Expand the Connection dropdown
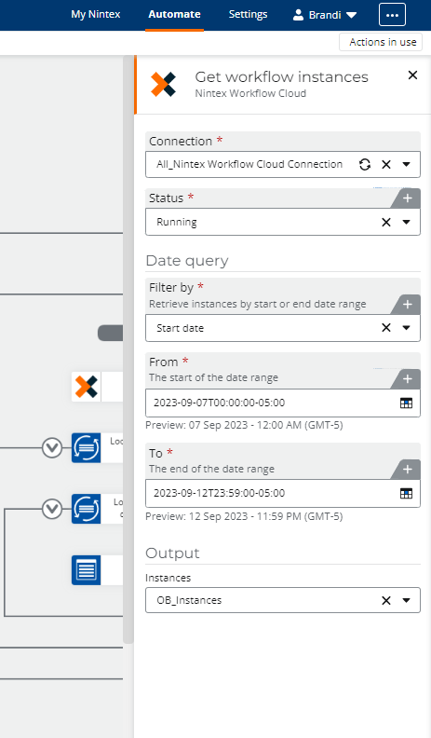Viewport: 431px width, 738px height. click(x=407, y=164)
